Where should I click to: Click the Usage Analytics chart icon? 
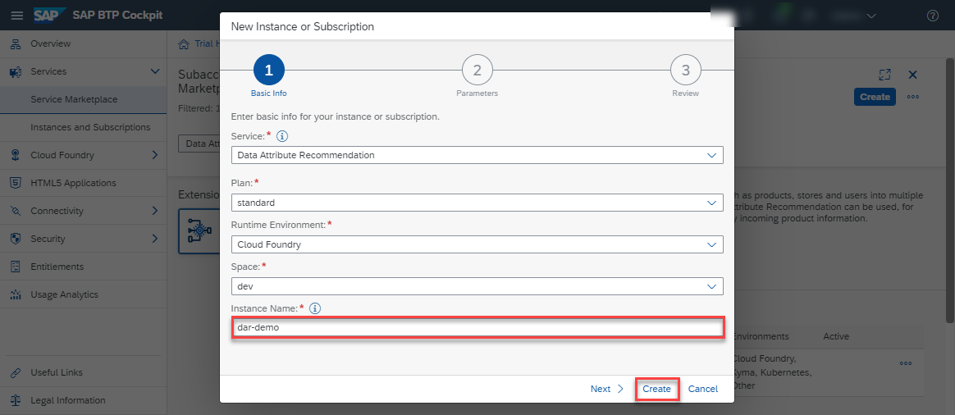pos(16,294)
